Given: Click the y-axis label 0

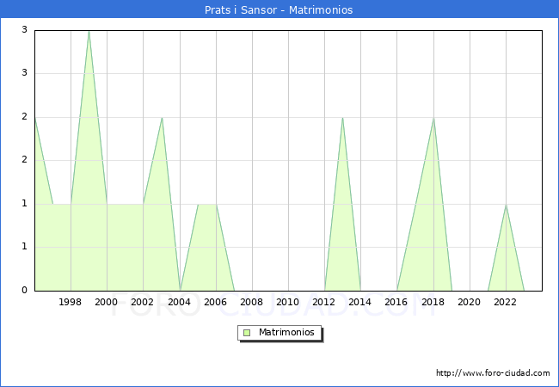Looking at the screenshot, I should pyautogui.click(x=24, y=290).
